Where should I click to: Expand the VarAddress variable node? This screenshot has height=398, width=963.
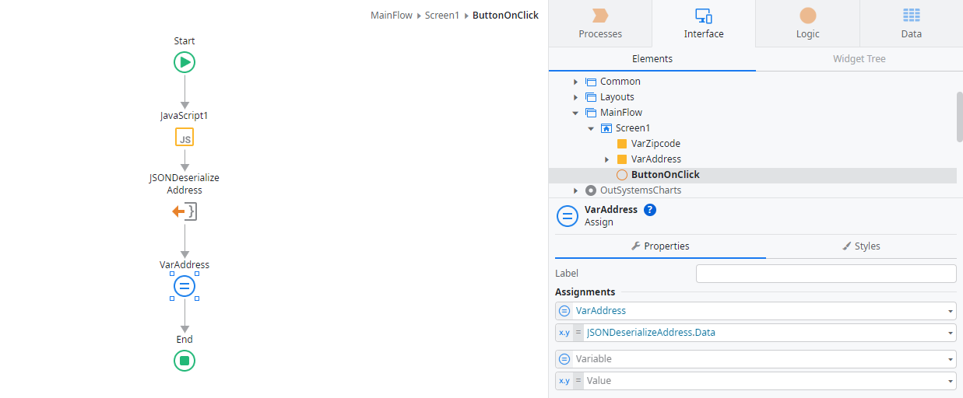point(607,159)
